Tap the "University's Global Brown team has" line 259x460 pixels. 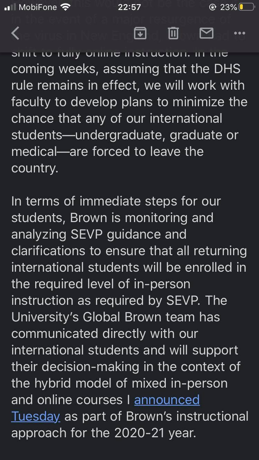coord(115,317)
